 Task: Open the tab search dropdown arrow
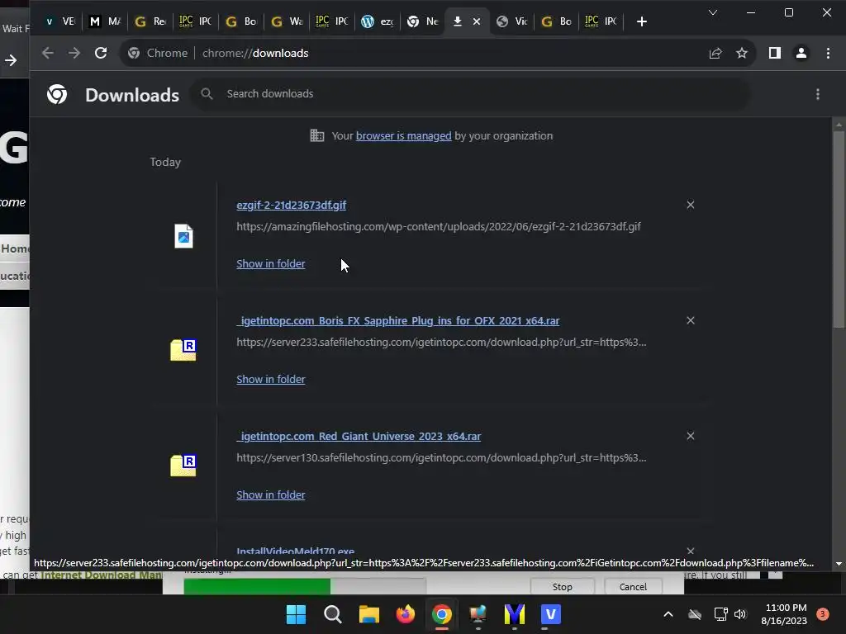pos(713,12)
